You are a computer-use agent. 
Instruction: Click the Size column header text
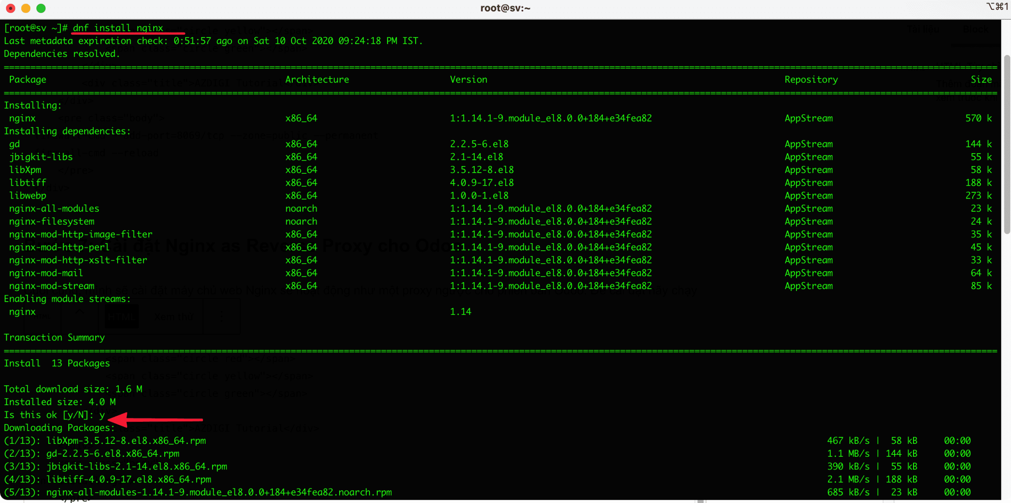point(981,80)
